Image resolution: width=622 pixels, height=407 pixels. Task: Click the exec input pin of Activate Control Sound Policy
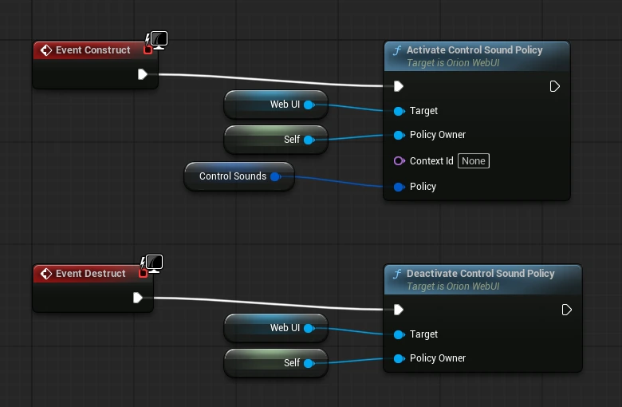coord(399,86)
